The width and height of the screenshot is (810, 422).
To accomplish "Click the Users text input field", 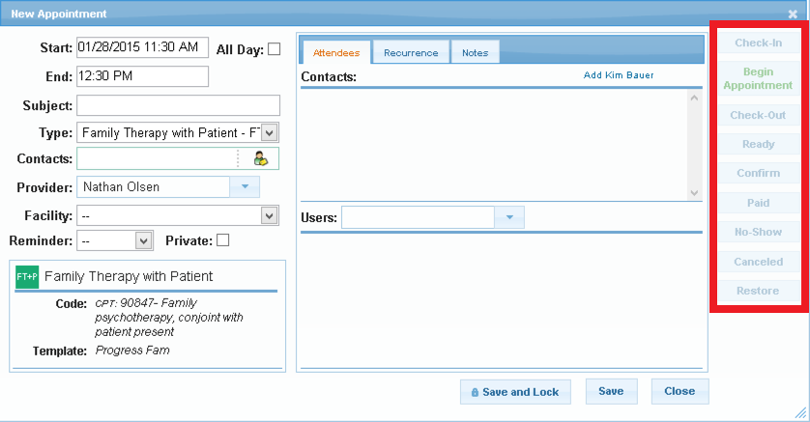I will pos(418,217).
